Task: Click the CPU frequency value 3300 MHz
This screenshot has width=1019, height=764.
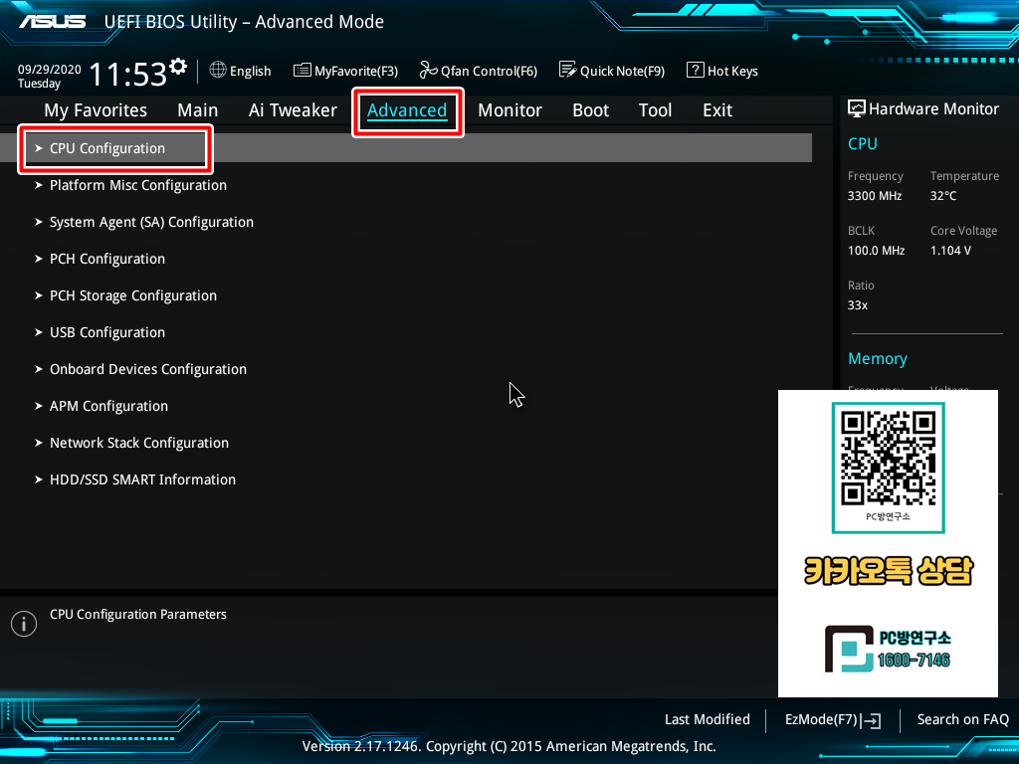Action: tap(875, 196)
